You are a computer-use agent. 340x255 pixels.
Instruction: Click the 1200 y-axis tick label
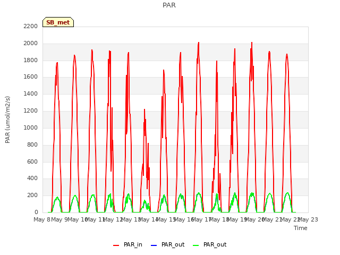point(31,111)
